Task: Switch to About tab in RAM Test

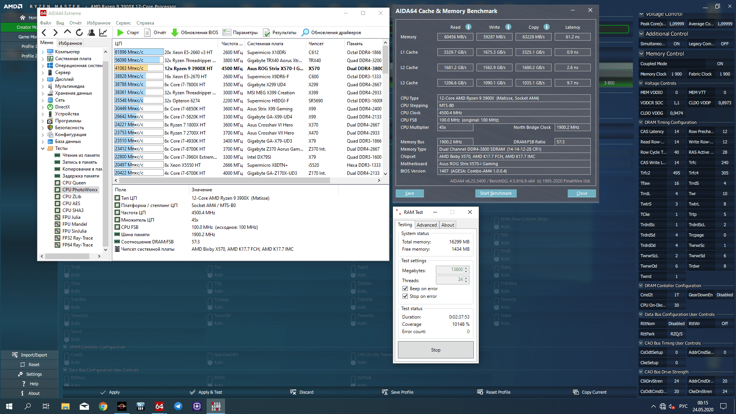Action: [448, 225]
